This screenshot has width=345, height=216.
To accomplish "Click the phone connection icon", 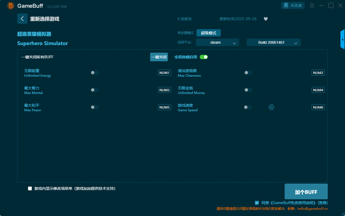I will click(286, 5).
